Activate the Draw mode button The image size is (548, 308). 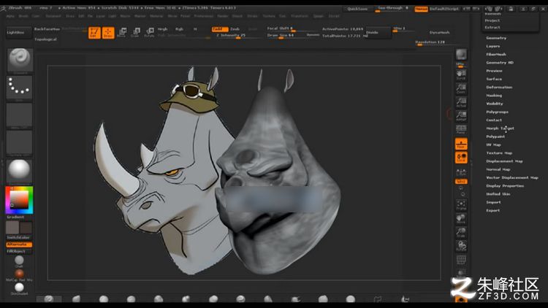pyautogui.click(x=108, y=32)
